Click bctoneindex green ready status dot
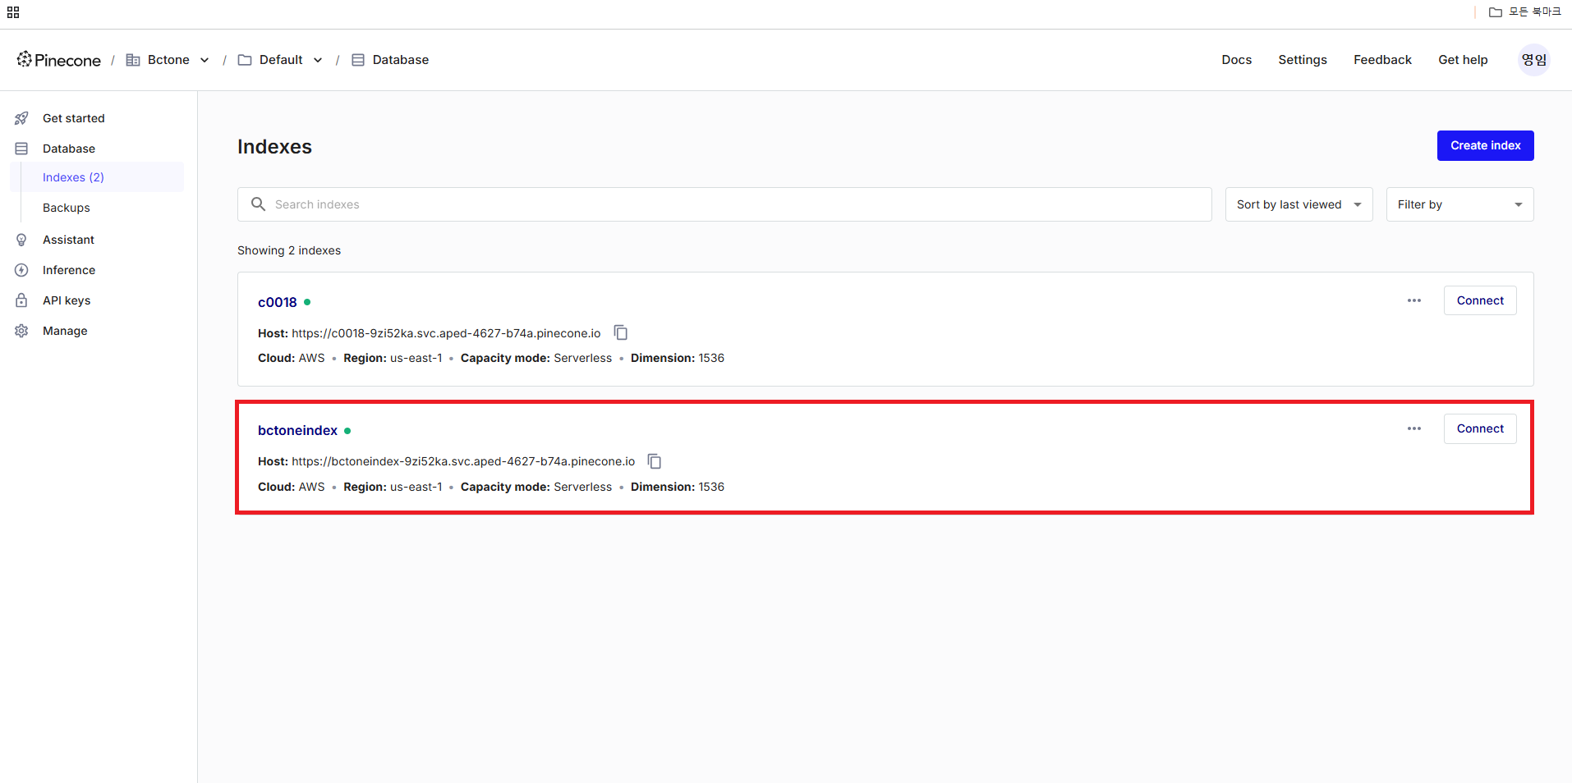 coord(347,430)
